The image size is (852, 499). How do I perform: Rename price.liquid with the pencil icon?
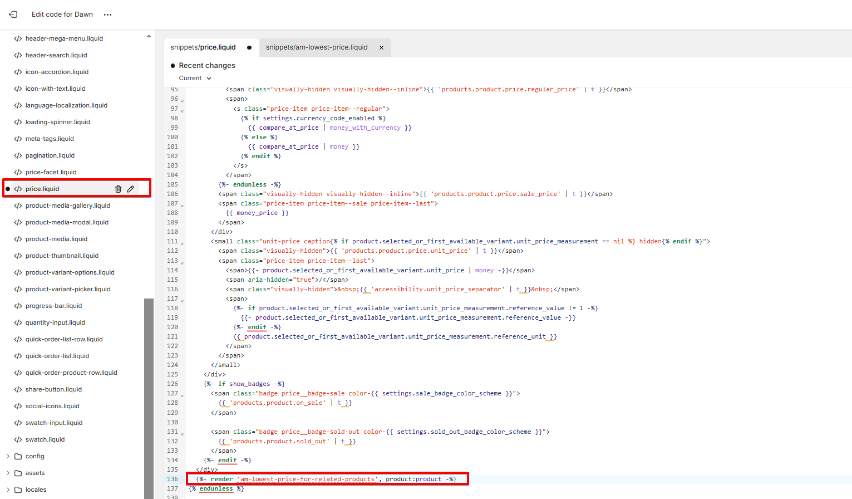(131, 189)
